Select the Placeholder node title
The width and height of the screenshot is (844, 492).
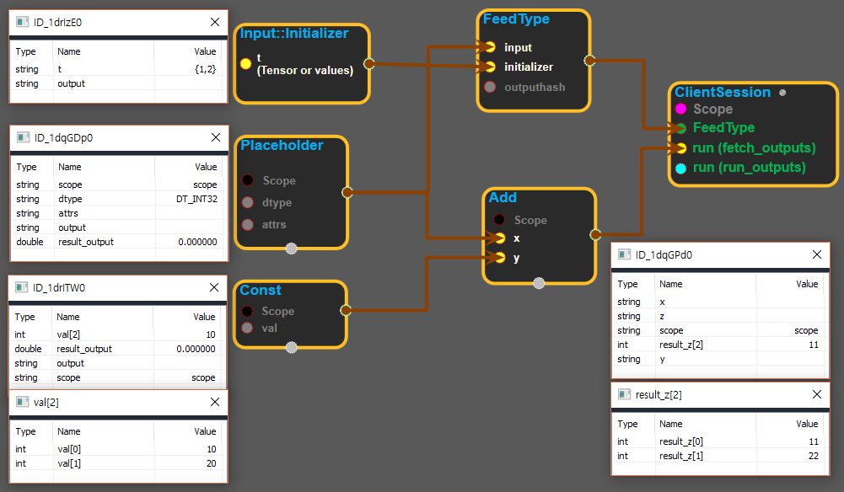click(282, 145)
